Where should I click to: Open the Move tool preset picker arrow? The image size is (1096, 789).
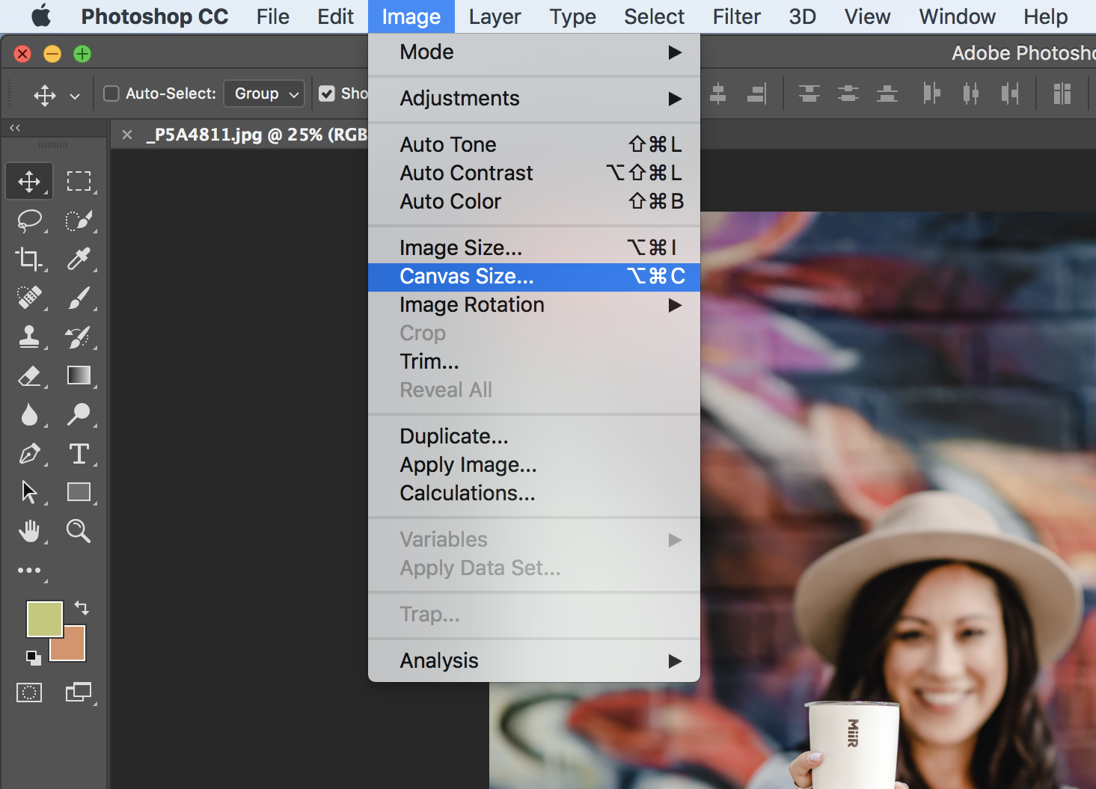click(75, 96)
